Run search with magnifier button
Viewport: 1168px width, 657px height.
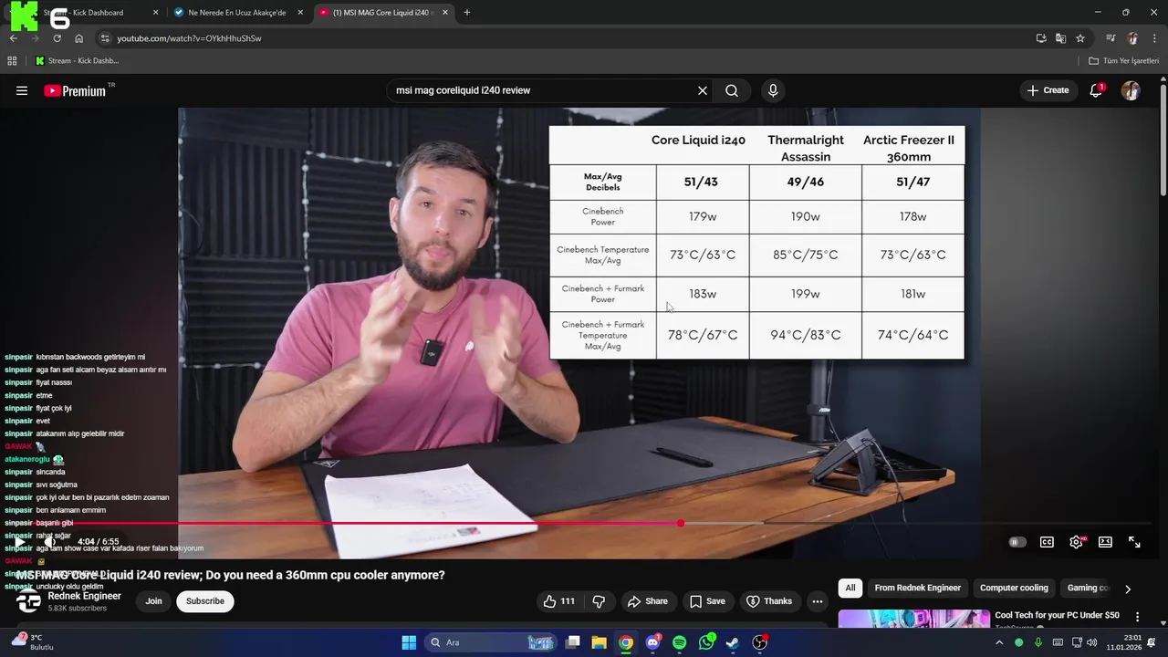pyautogui.click(x=732, y=90)
